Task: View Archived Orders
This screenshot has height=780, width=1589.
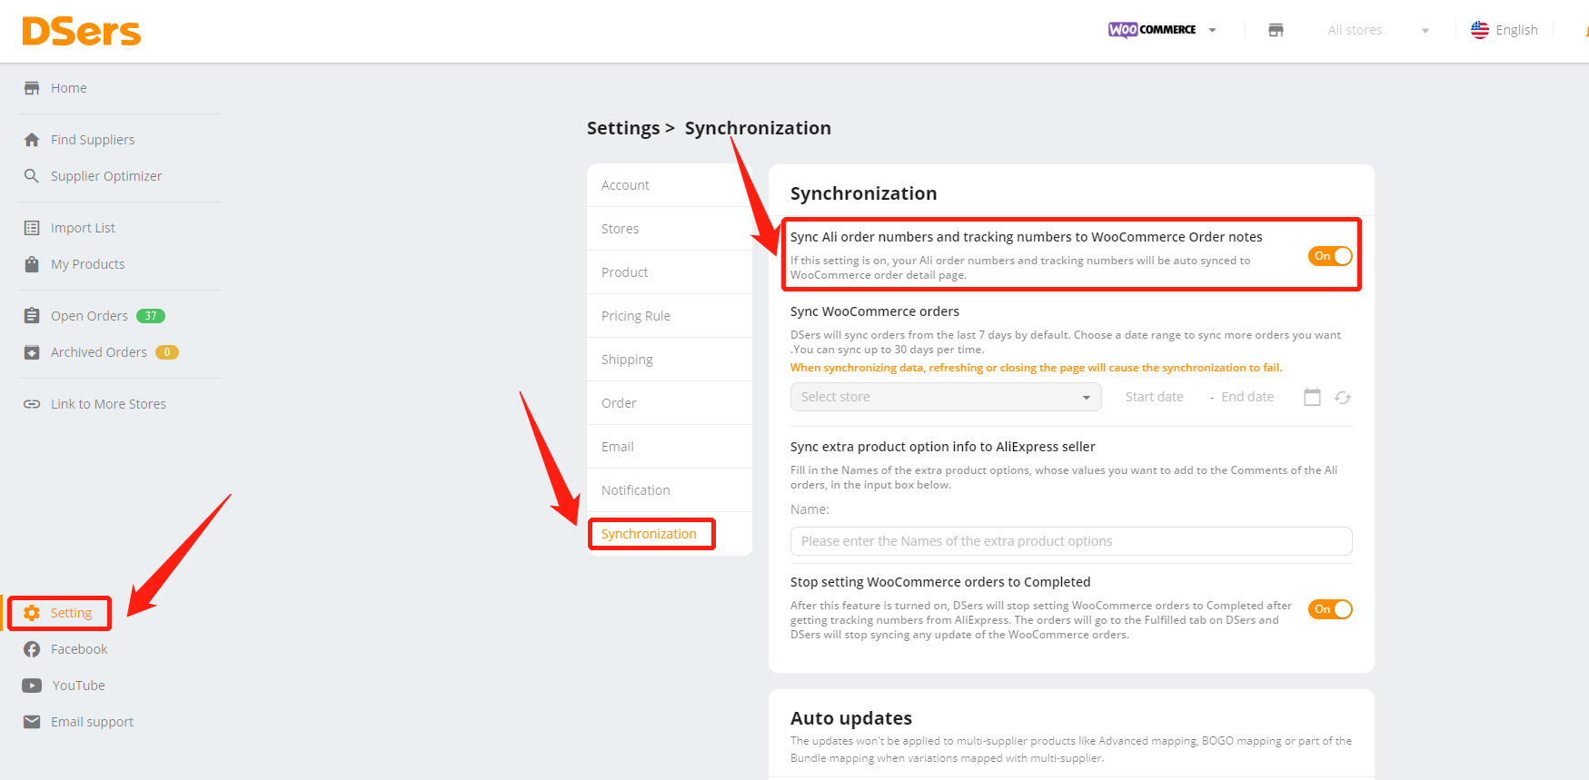Action: coord(99,352)
